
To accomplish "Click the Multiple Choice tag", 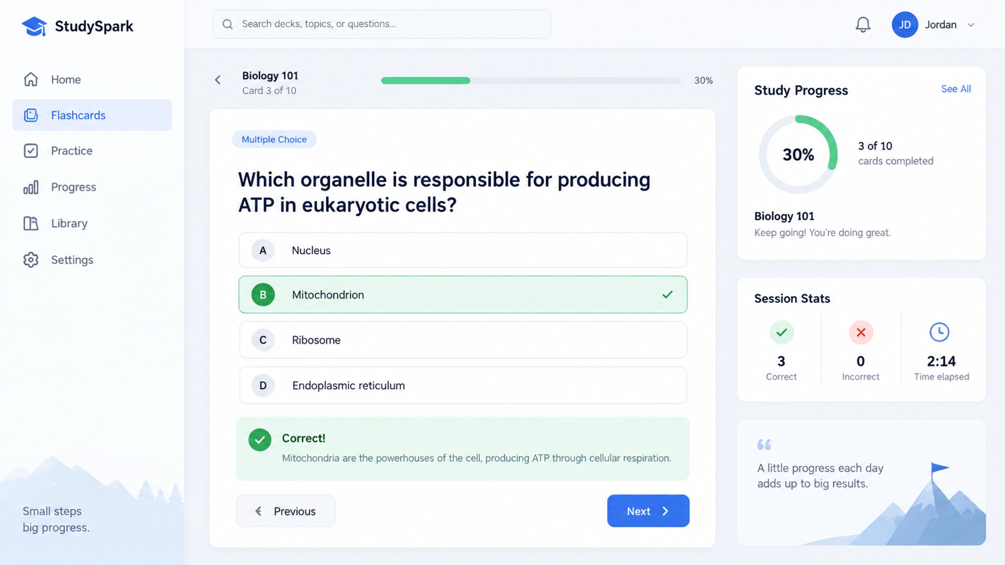I will click(274, 139).
